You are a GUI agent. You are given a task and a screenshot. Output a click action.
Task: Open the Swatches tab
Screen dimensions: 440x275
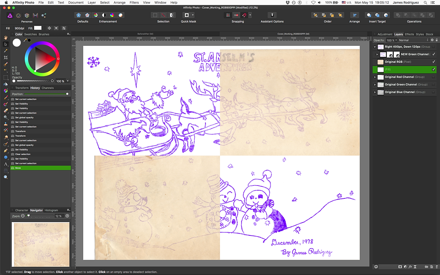(30, 34)
